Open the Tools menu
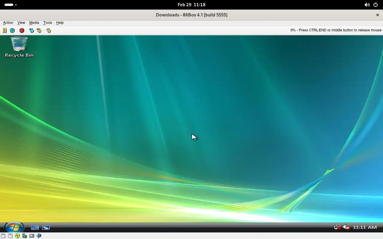Screen dimensions: 383x239 point(48,23)
